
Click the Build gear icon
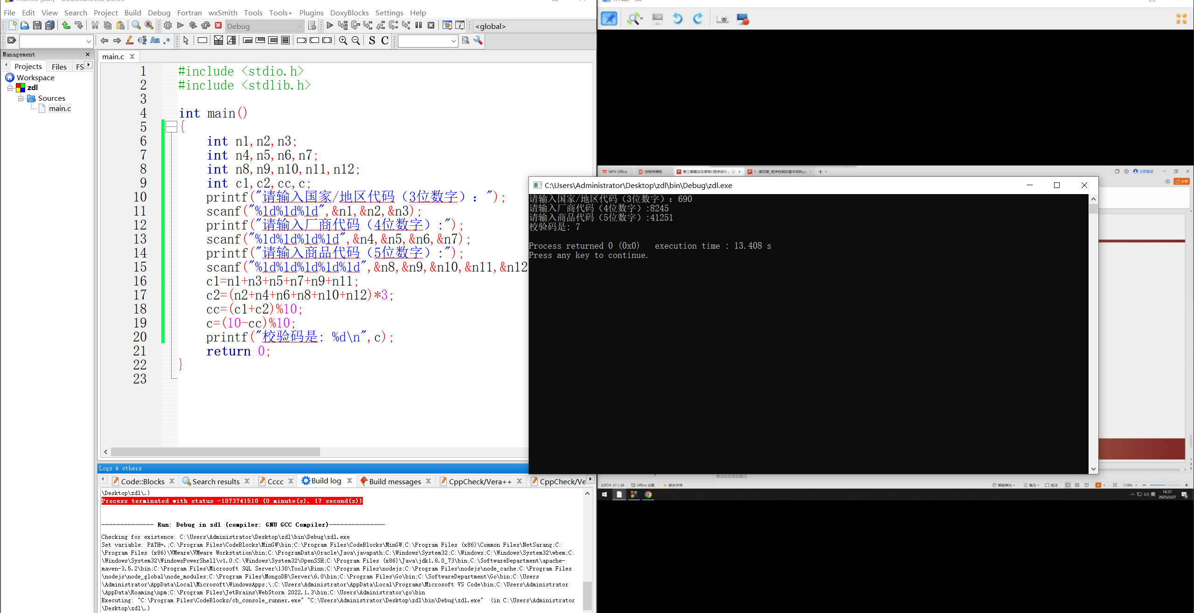pyautogui.click(x=168, y=26)
